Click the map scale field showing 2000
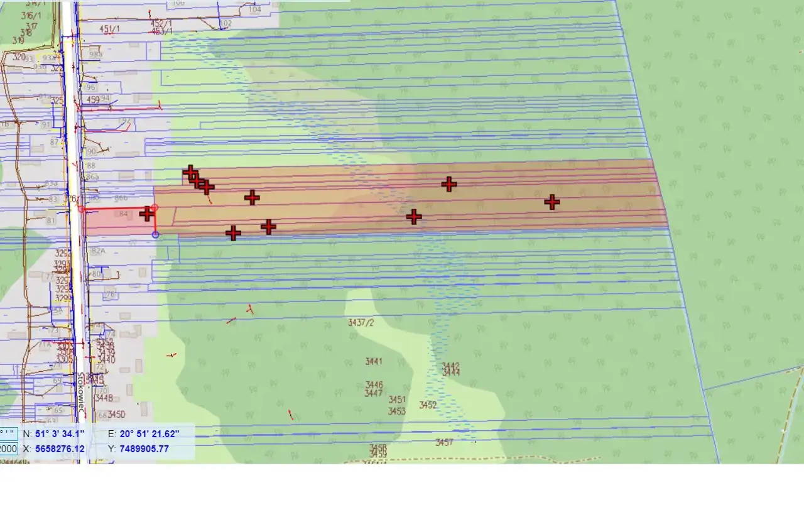The height and width of the screenshot is (505, 804). pyautogui.click(x=9, y=448)
